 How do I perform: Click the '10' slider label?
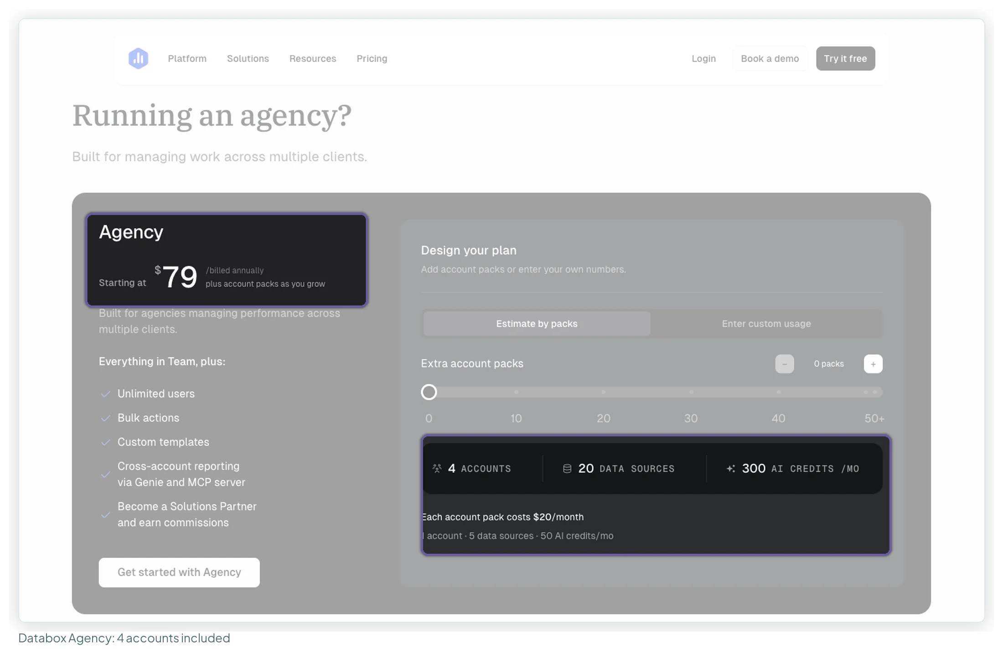click(516, 418)
